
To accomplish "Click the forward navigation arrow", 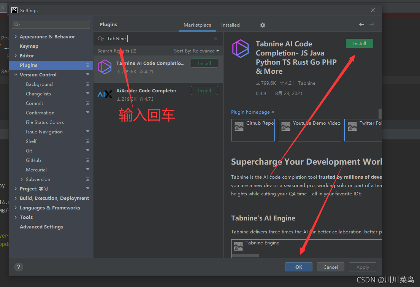I will pos(372,24).
